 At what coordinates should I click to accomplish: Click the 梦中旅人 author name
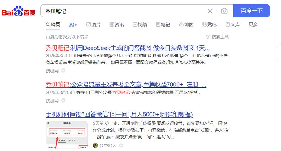(108, 145)
